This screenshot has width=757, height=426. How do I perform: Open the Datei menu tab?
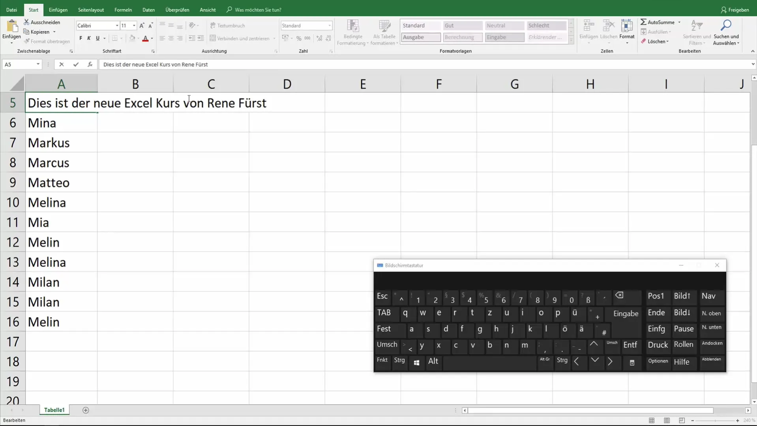11,10
